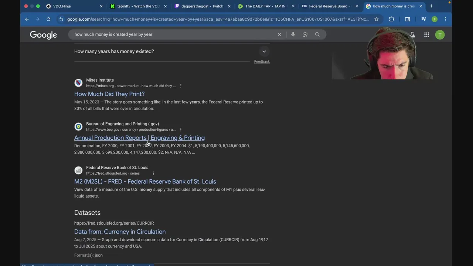
Task: Click Federal Reserve Bank of St. Louis favicon
Action: [x=78, y=170]
